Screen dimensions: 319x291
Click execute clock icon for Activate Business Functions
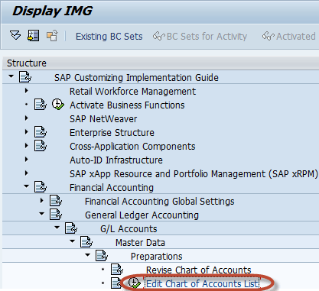tap(58, 105)
